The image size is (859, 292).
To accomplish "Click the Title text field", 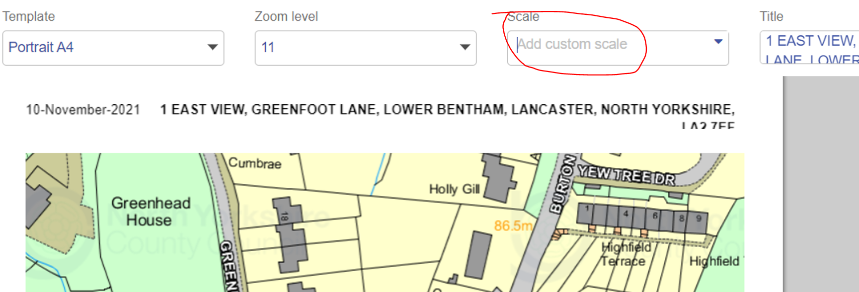I will (810, 48).
